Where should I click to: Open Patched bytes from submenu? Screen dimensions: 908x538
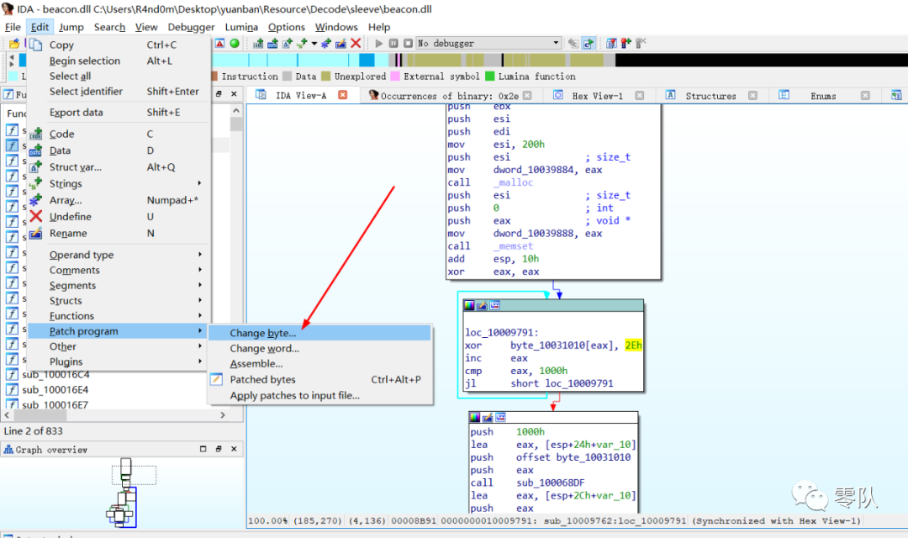coord(319,379)
